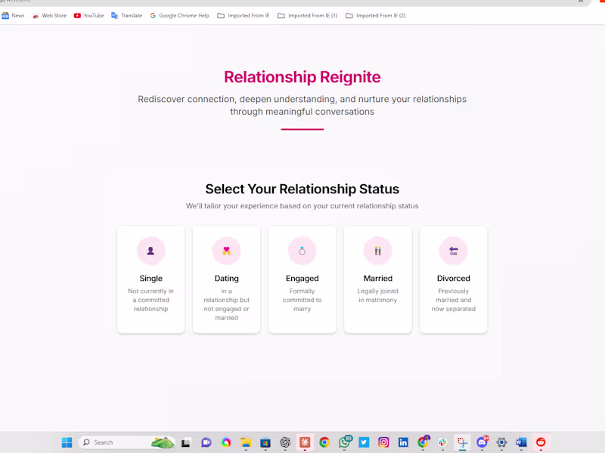Open Settings gear from the taskbar
Viewport: 605px width, 453px height.
pyautogui.click(x=501, y=442)
